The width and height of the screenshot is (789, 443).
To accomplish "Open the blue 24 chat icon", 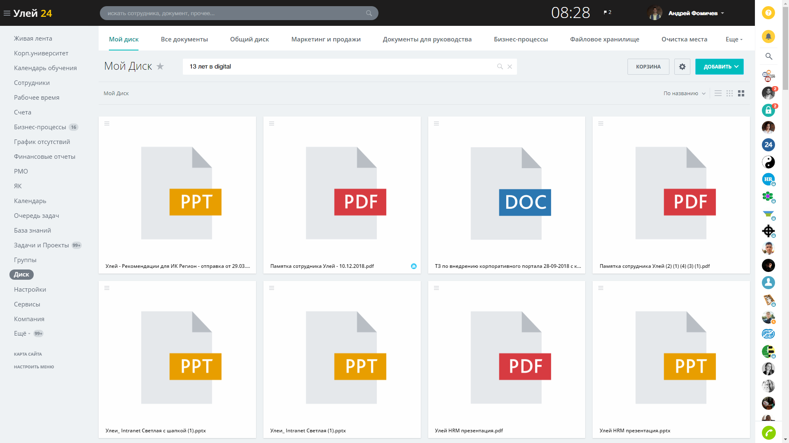I will pos(768,144).
